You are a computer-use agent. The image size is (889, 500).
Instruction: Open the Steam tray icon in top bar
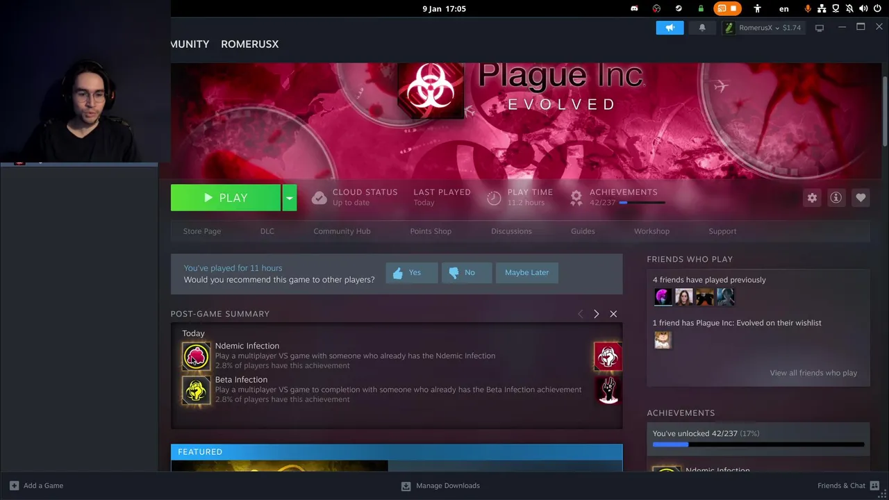coord(679,9)
